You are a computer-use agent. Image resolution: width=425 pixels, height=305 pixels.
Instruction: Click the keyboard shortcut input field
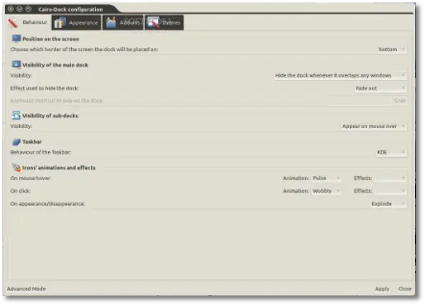point(359,101)
